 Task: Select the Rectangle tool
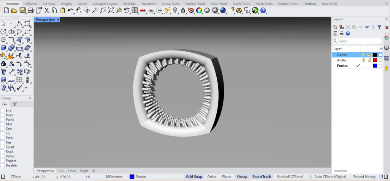(x=27, y=32)
